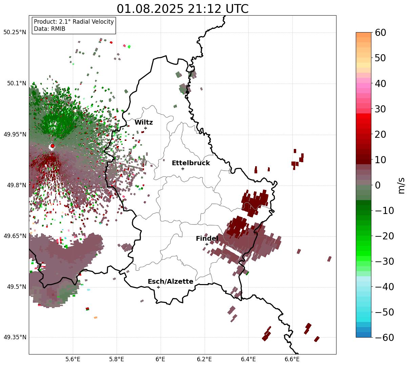The height and width of the screenshot is (366, 409).
Task: Click latitude label 50.25°N
Action: [x=15, y=33]
